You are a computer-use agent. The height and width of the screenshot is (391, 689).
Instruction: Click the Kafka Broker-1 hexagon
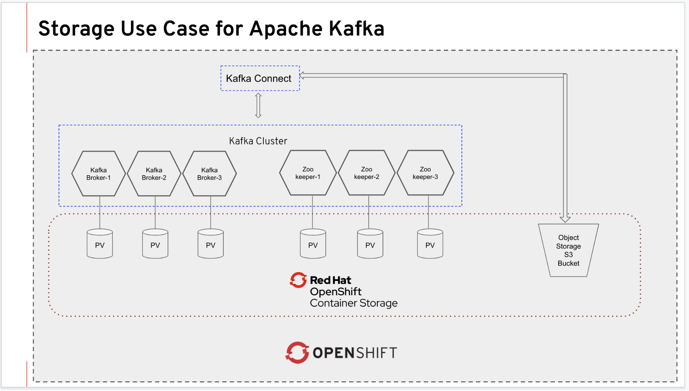coord(99,174)
